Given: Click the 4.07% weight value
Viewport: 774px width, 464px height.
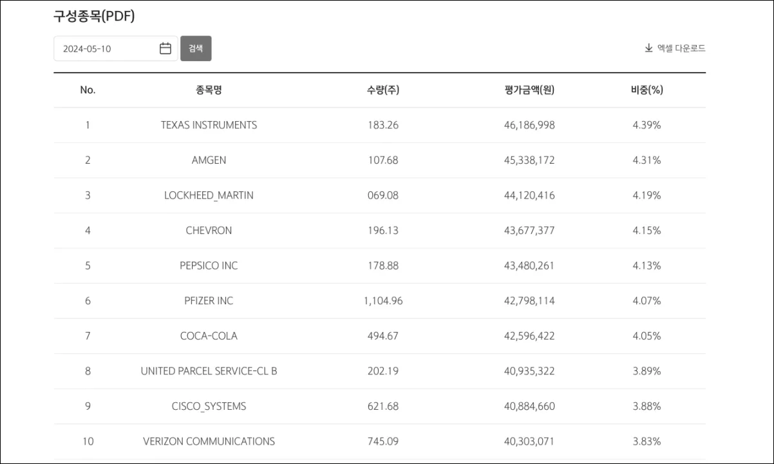Looking at the screenshot, I should pos(647,301).
